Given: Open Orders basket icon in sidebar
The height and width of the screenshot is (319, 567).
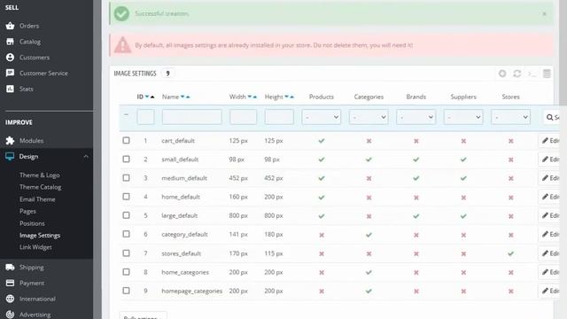Looking at the screenshot, I should pyautogui.click(x=10, y=26).
